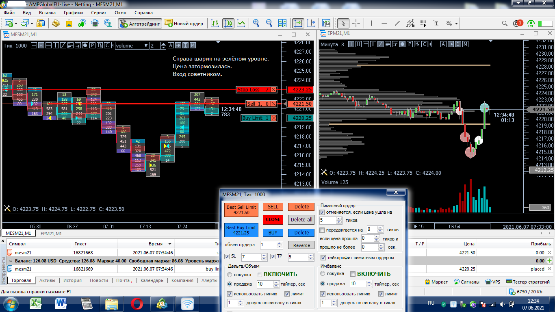555x312 pixels.
Task: Select the arrow cursor tool
Action: tap(343, 24)
